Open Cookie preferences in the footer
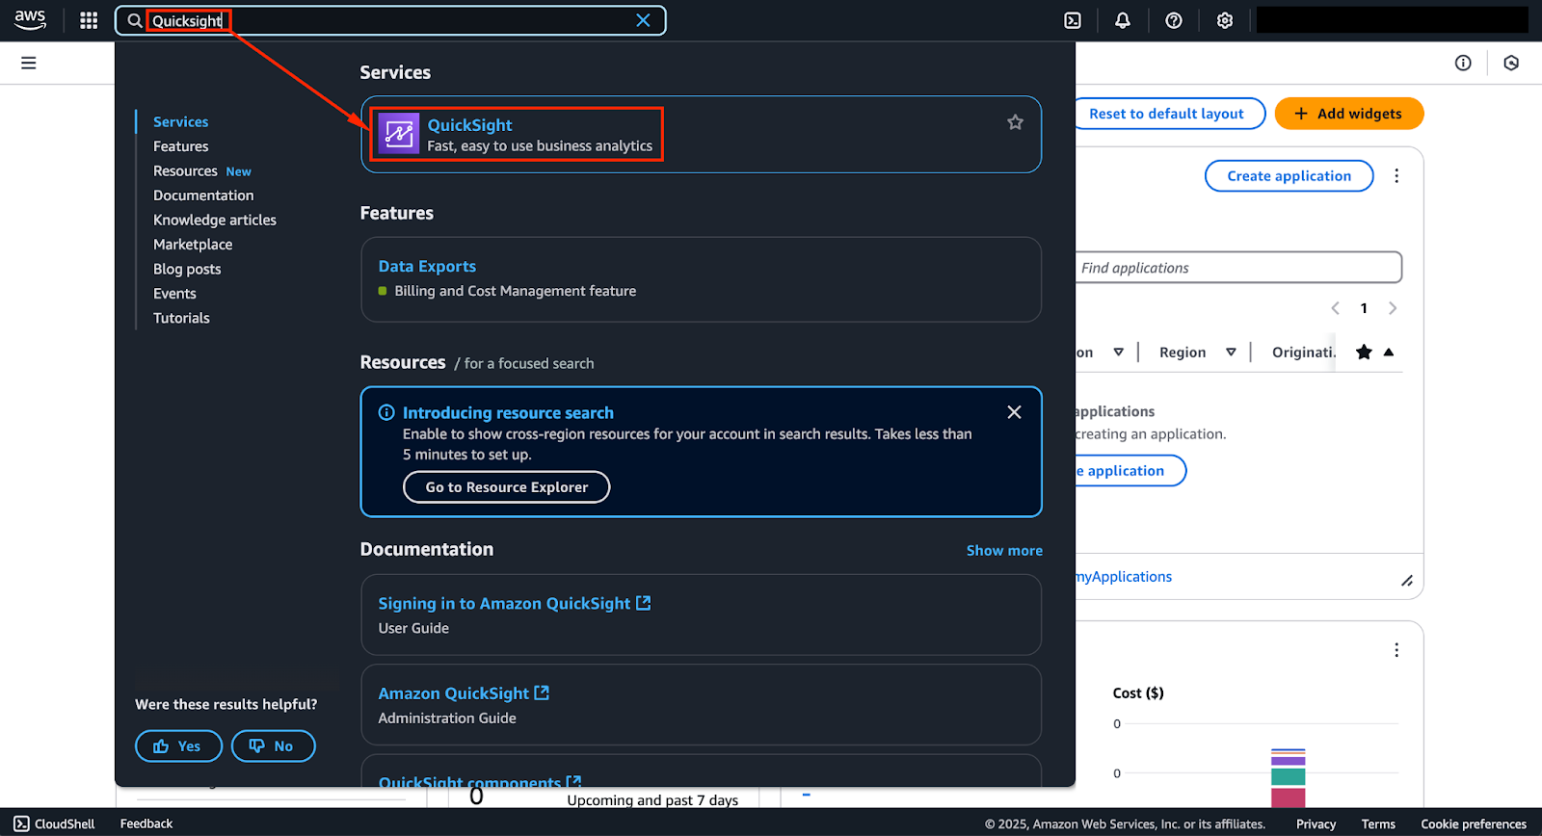Screen dimensions: 1542x836 [1474, 824]
